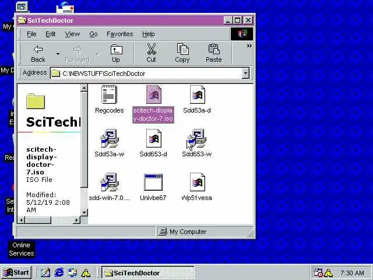
Task: Show more toolbar buttons chevron
Action: tap(249, 45)
